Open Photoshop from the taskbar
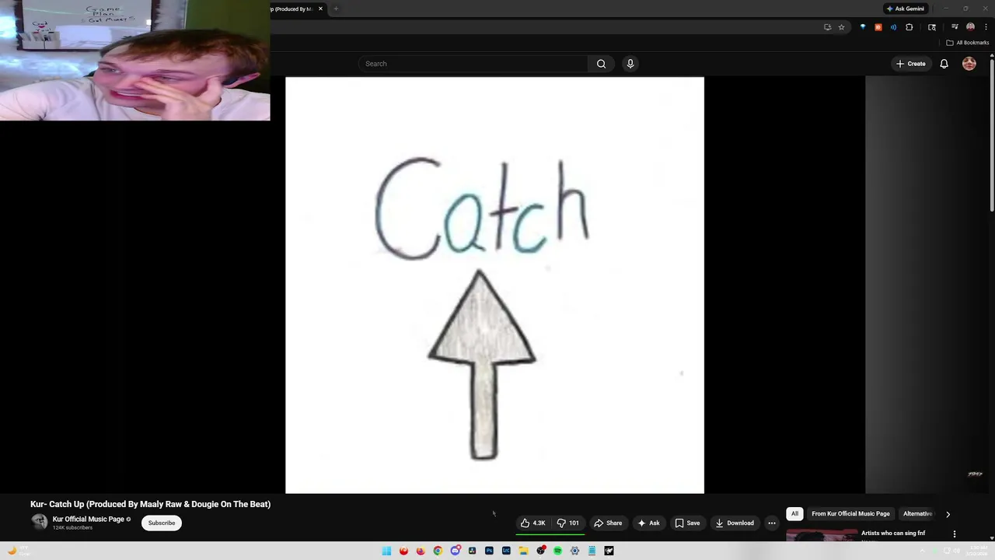This screenshot has width=995, height=560. pos(489,551)
